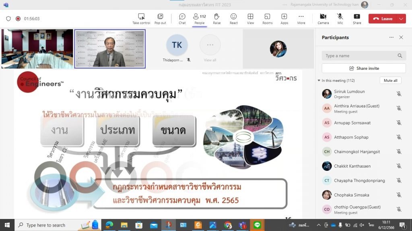Open the Apps menu
Image resolution: width=412 pixels, height=231 pixels.
(284, 18)
